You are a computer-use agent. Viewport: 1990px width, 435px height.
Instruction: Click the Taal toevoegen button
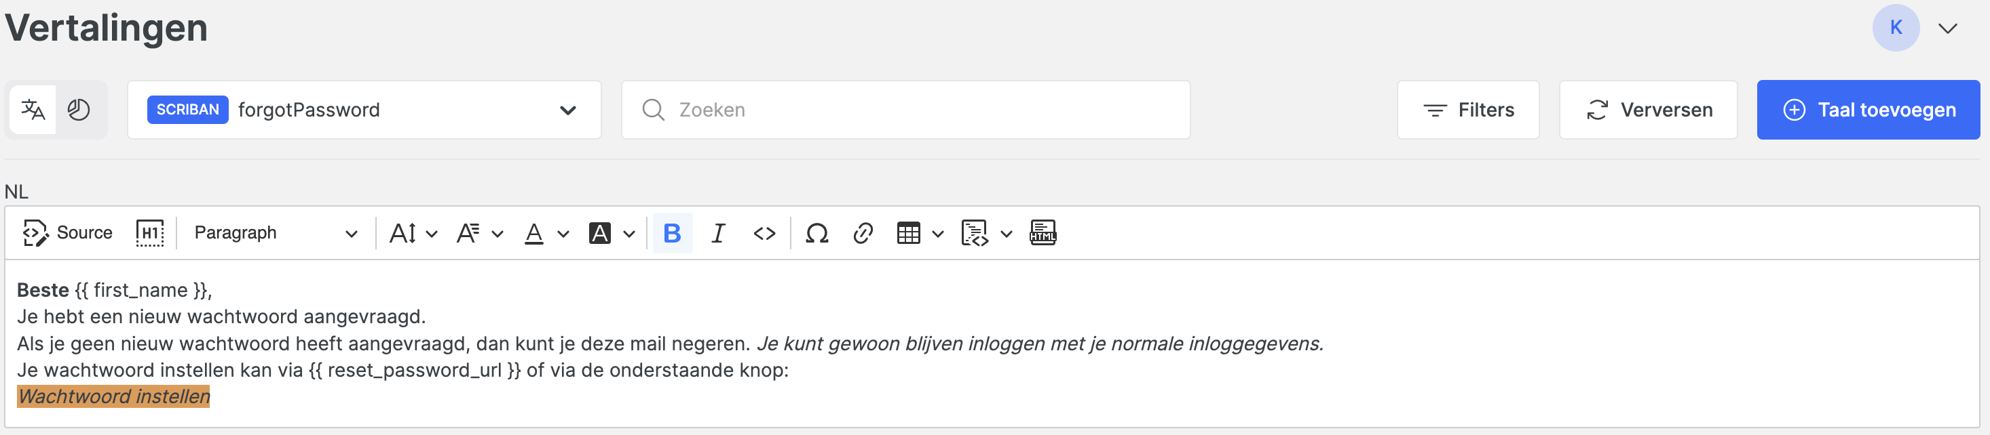coord(1868,110)
